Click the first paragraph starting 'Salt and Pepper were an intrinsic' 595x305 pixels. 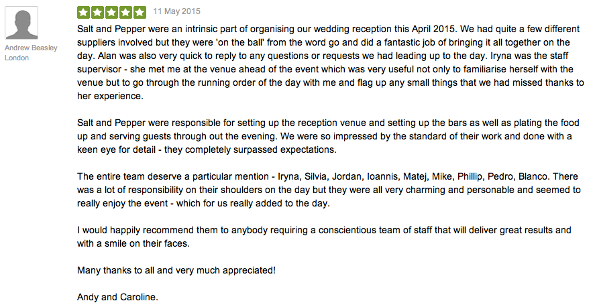click(330, 62)
